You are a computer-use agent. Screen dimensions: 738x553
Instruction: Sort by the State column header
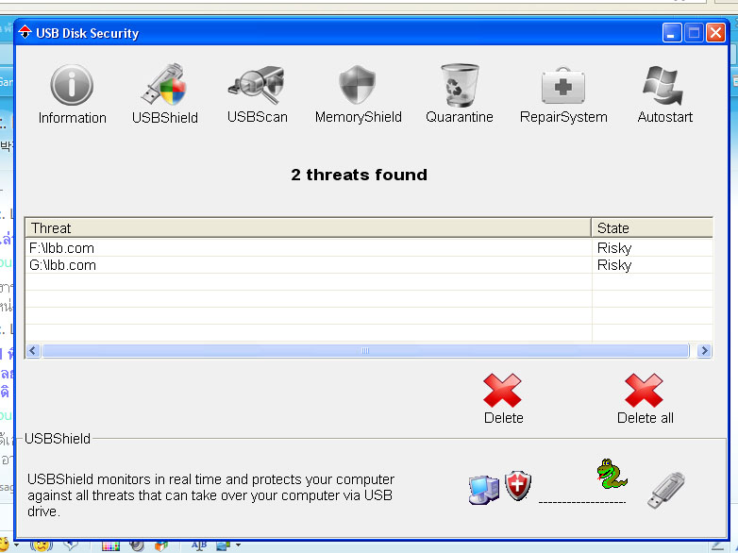[x=652, y=227]
